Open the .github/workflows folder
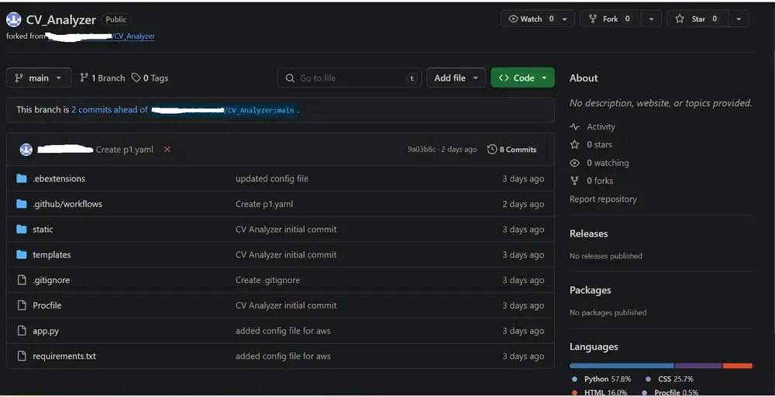Viewport: 775px width, 397px height. [67, 204]
